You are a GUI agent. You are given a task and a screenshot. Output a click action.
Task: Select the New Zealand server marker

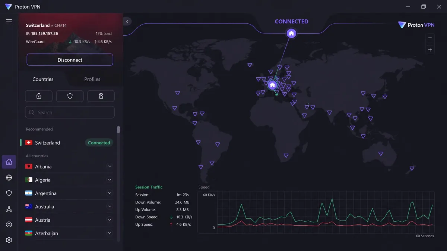tap(412, 168)
